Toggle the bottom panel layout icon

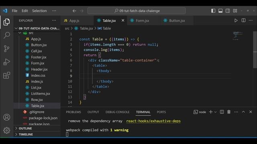point(220,11)
